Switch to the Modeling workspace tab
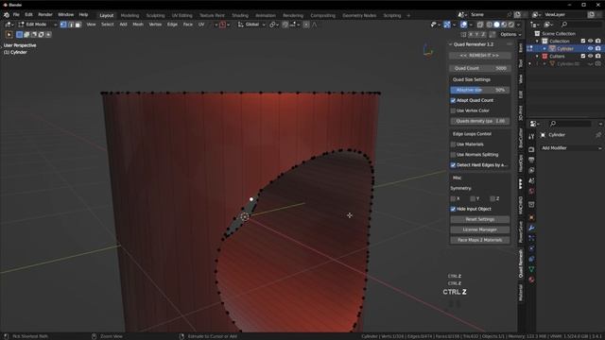This screenshot has height=340, width=605. coord(130,15)
